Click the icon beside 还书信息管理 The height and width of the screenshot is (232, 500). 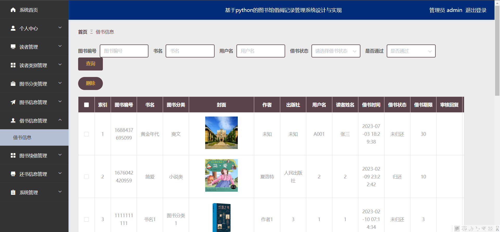click(13, 174)
